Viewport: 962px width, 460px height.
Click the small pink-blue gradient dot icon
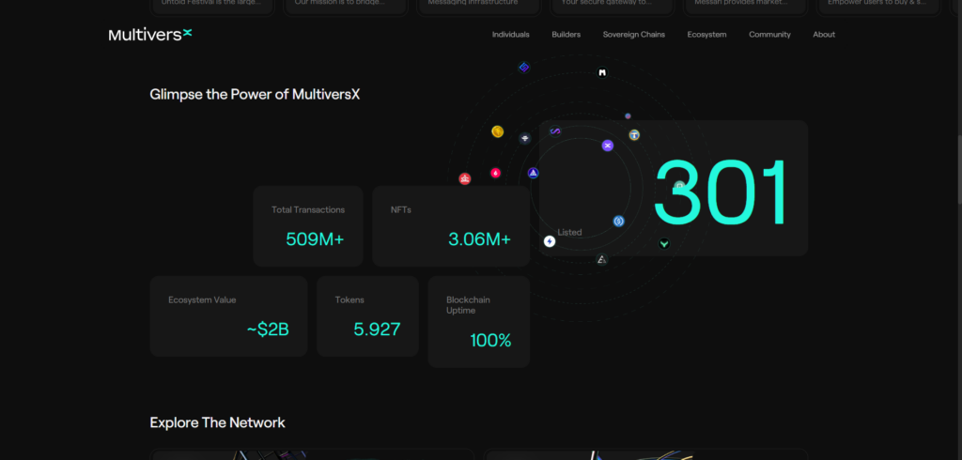[628, 115]
